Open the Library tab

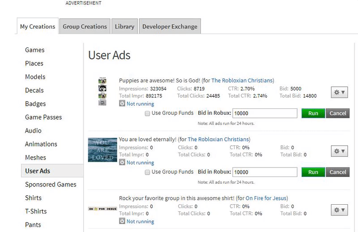click(124, 26)
